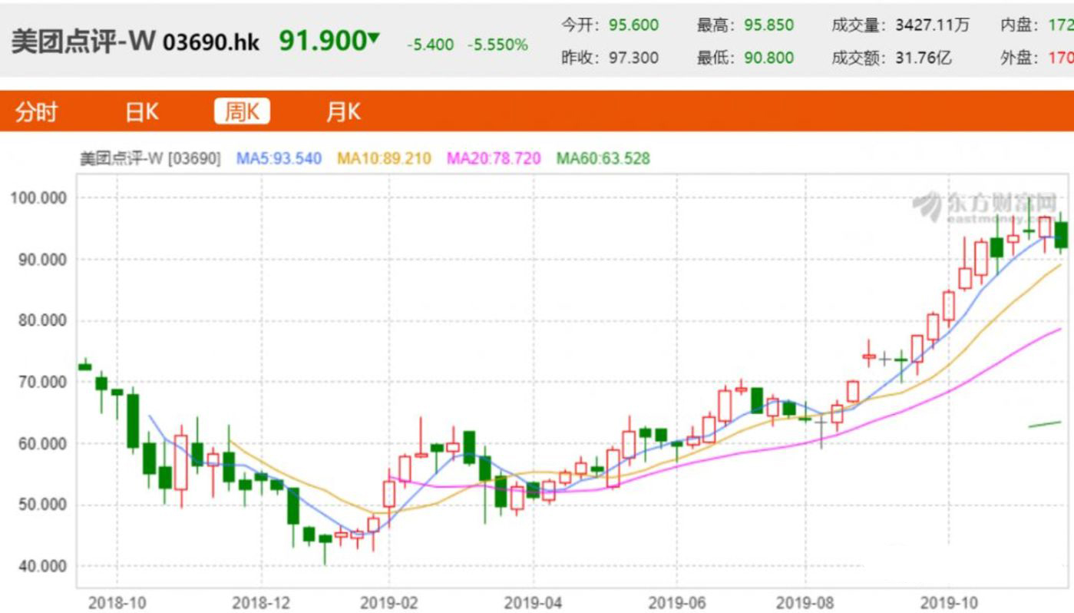This screenshot has height=613, width=1074.
Task: Select the 成交量 value 3427.11万
Action: click(932, 25)
